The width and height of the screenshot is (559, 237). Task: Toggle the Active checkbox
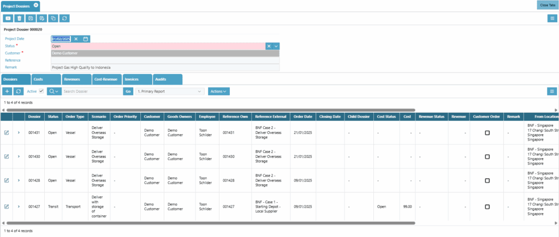41,92
